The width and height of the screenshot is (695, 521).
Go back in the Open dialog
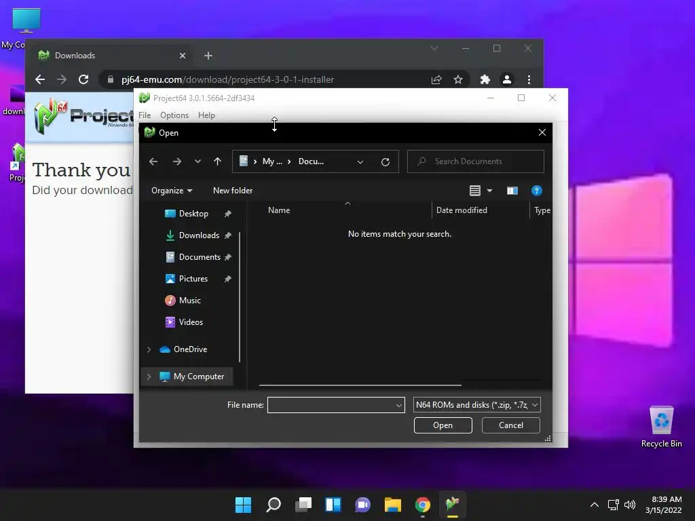coord(153,161)
